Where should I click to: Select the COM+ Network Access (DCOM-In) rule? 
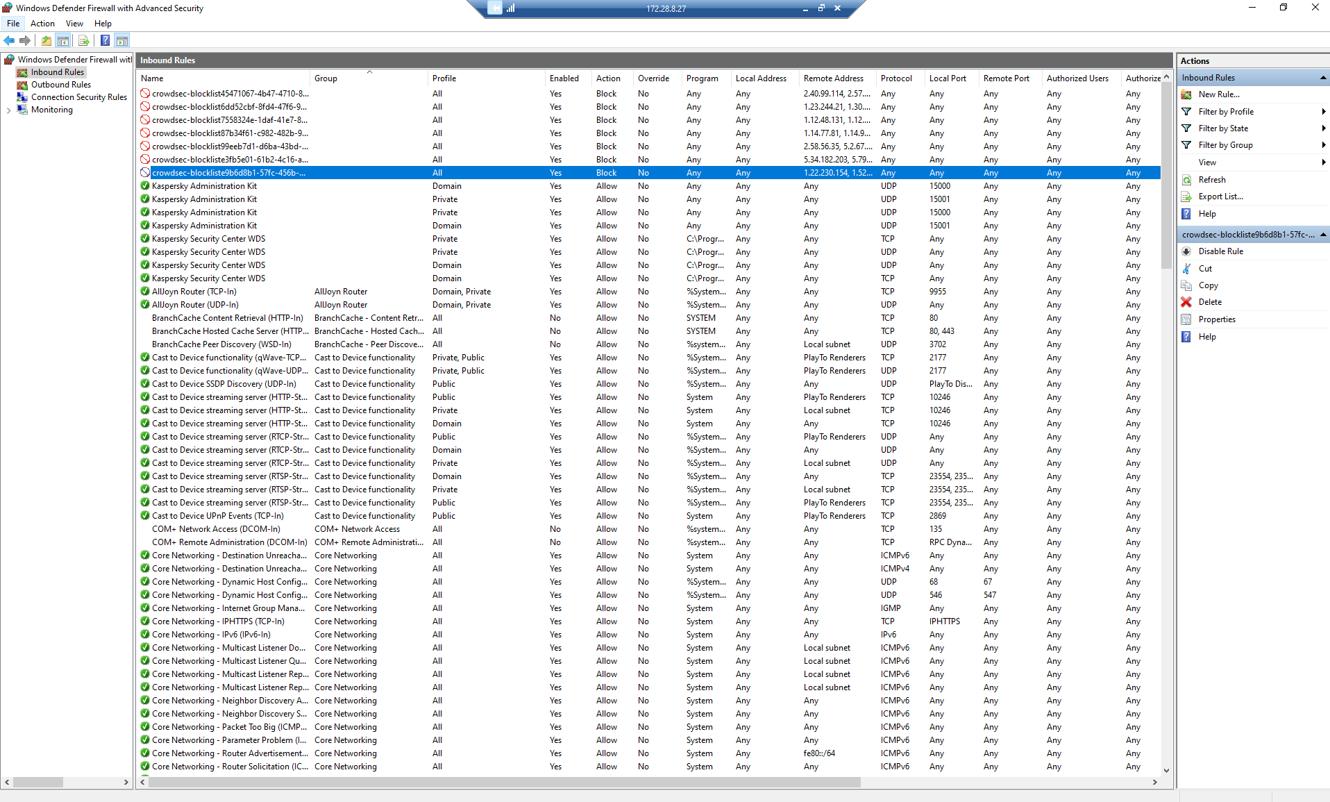tap(649, 529)
